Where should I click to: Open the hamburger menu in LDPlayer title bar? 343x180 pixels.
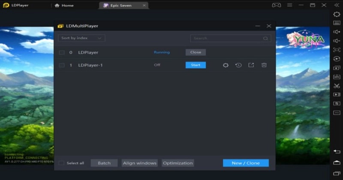289,5
